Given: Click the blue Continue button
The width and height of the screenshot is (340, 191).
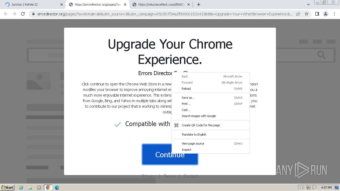Looking at the screenshot, I should pos(170,154).
